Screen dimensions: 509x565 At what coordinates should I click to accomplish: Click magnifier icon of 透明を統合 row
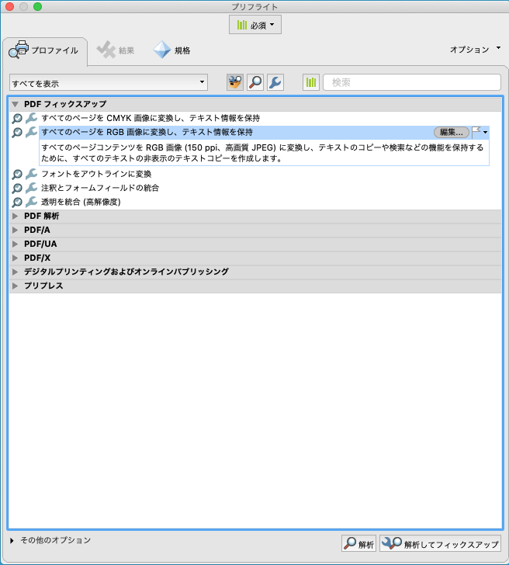[17, 202]
